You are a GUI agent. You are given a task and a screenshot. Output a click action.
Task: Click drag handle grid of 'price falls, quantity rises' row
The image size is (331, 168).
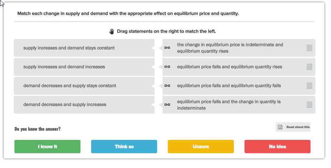tap(309, 67)
